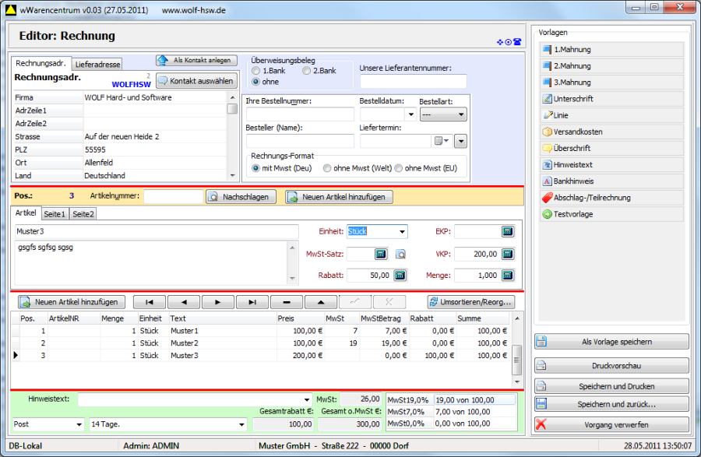Click the MwSt-Satz lookup magnifier icon
This screenshot has height=457, width=701.
pos(400,254)
